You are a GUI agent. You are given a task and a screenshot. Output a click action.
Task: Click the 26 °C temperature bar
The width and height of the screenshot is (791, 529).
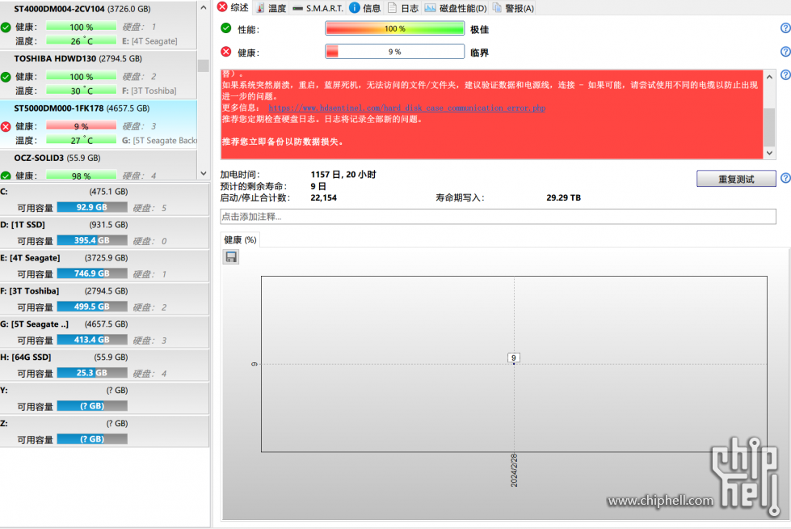(82, 41)
